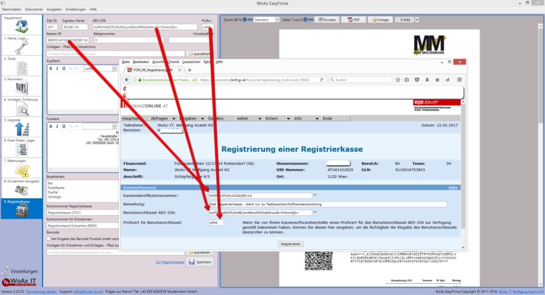
Task: Bookmark page with Firefox star icon
Action: (x=398, y=80)
